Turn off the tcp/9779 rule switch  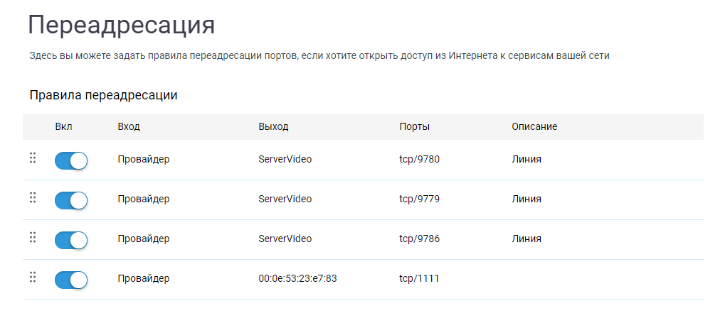(70, 200)
